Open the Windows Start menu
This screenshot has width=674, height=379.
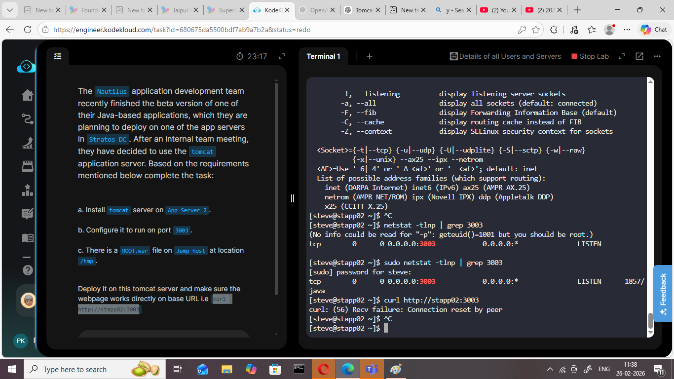[x=12, y=369]
